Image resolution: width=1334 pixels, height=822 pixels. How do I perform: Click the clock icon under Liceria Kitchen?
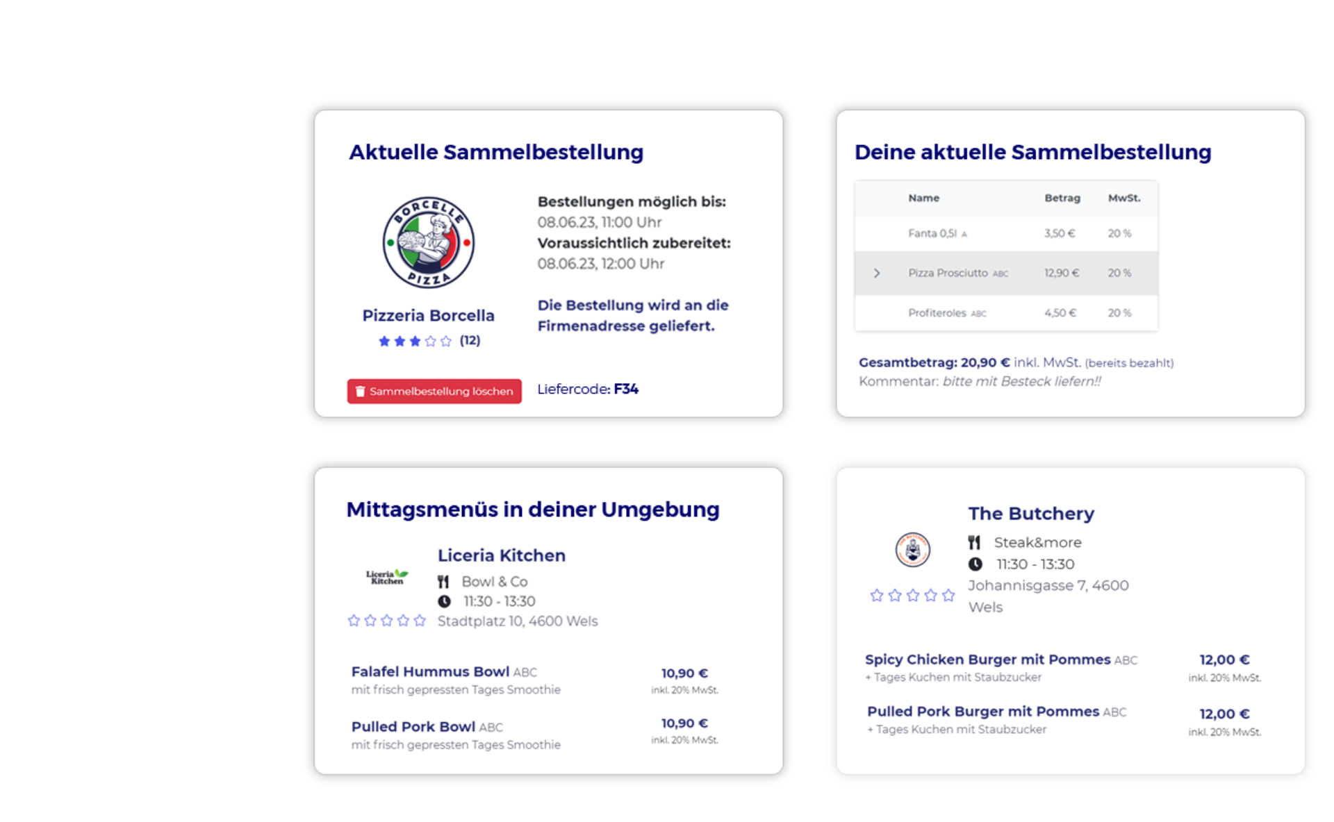click(444, 601)
